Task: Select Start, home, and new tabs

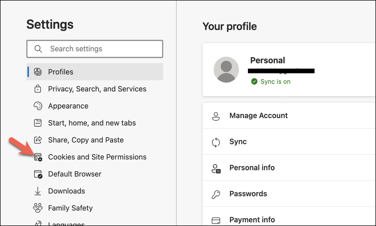Action: click(92, 123)
